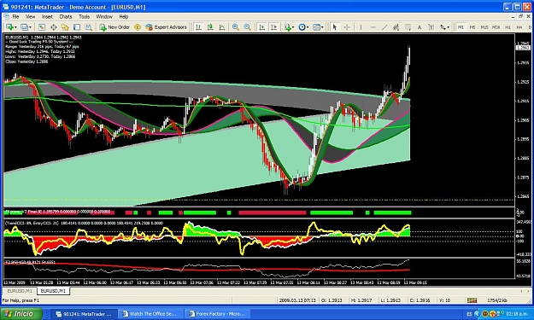Image resolution: width=534 pixels, height=320 pixels.
Task: Switch timeframe to H4
Action: [519, 27]
